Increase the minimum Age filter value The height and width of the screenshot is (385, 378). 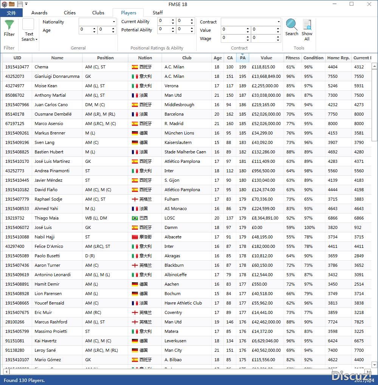pos(94,28)
